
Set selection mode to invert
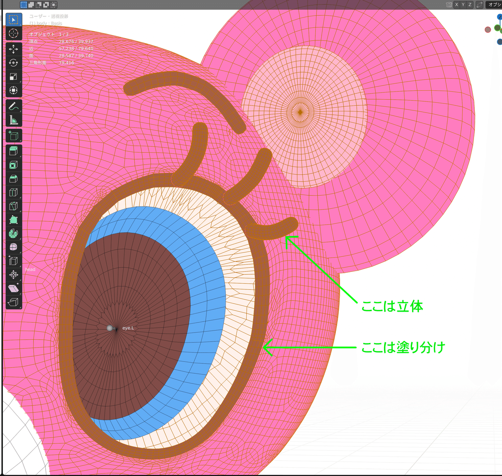point(46,5)
